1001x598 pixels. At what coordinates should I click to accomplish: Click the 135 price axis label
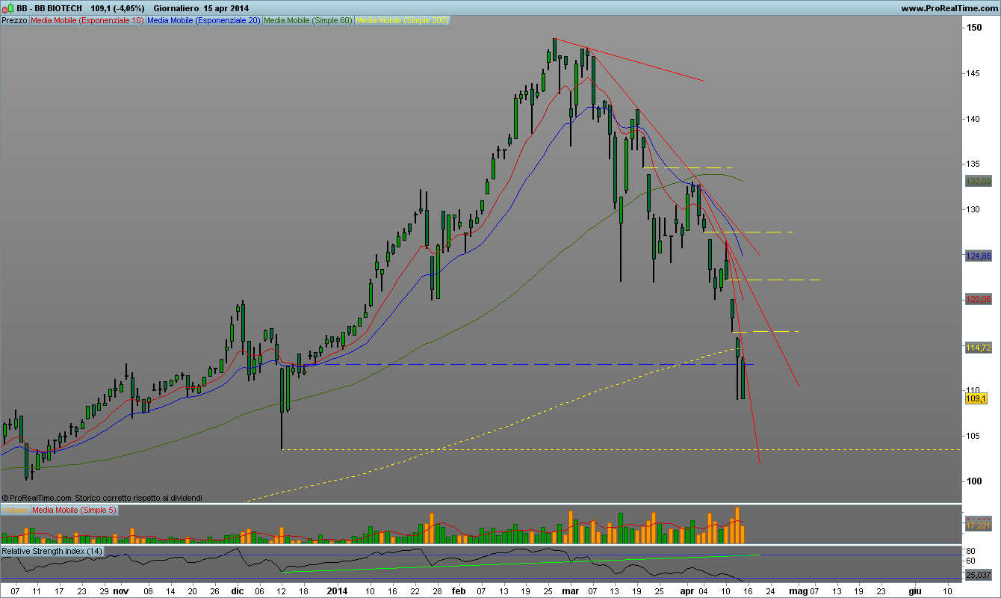975,164
